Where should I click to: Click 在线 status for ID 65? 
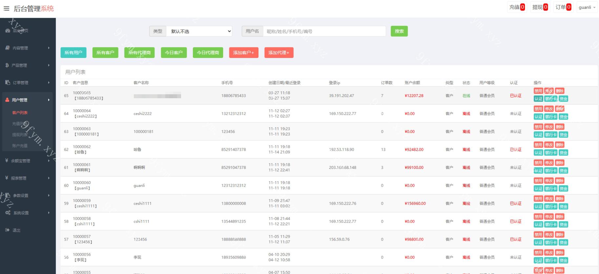pyautogui.click(x=466, y=96)
